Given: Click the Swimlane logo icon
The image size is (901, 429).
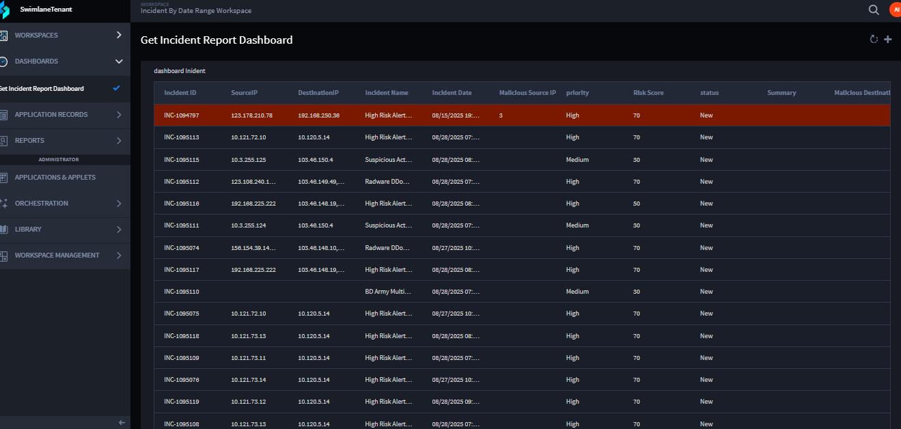Looking at the screenshot, I should point(5,10).
